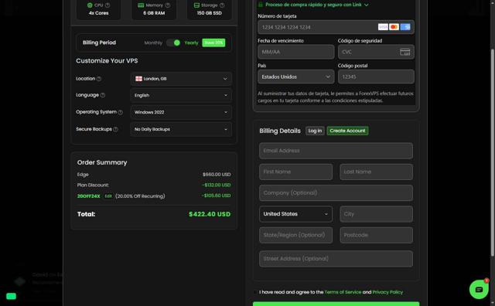495x306 pixels.
Task: Click the -$132.00 USD plan discount value
Action: 217,185
